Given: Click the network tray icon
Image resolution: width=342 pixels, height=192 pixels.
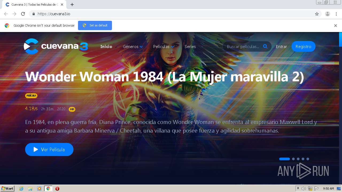Looking at the screenshot, I should point(310,189).
